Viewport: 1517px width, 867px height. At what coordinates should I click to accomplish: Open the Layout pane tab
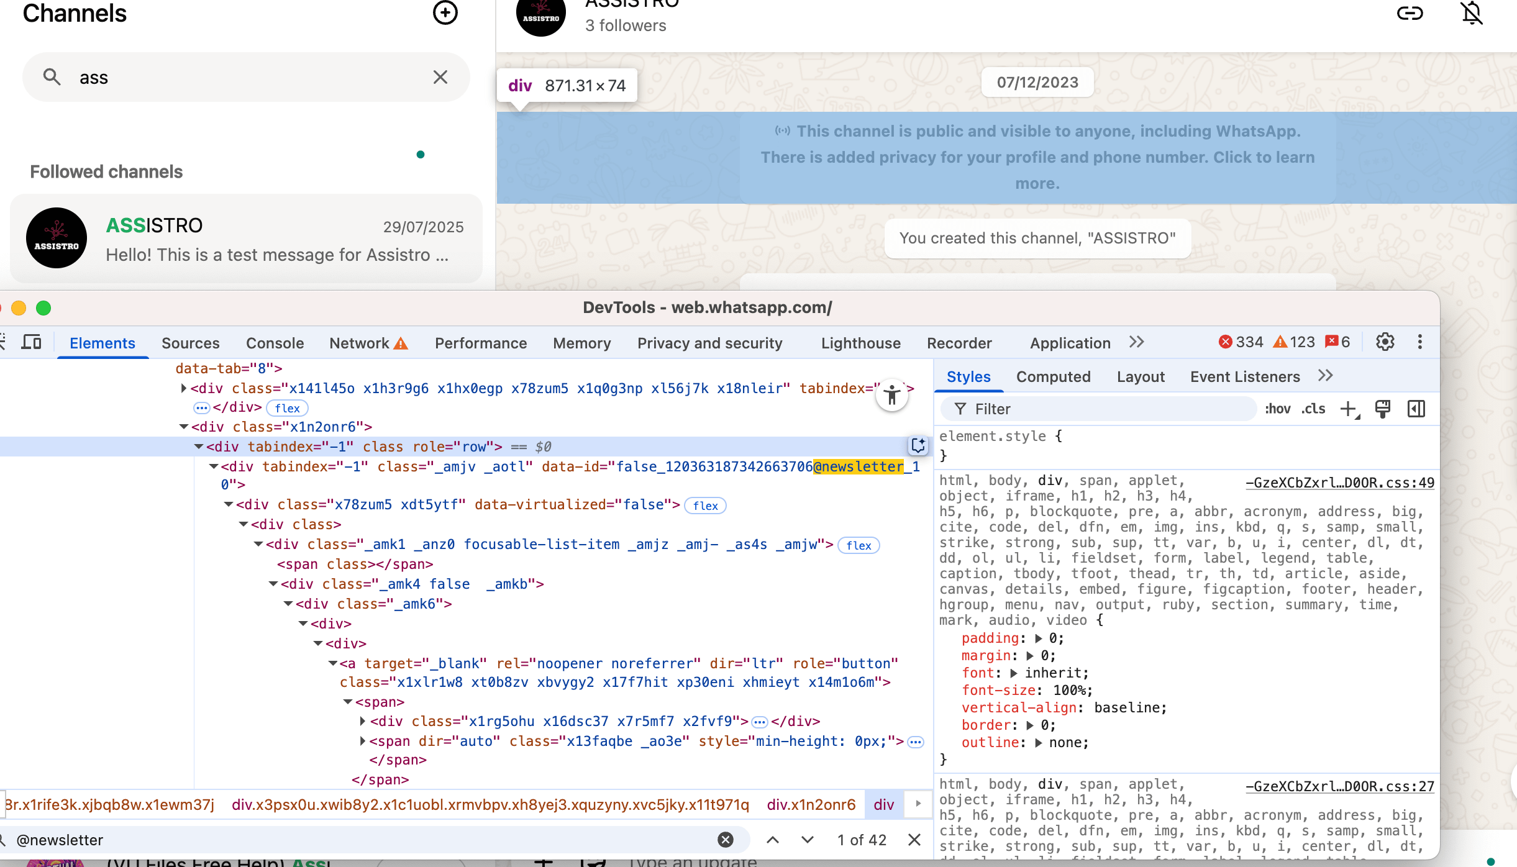pos(1141,376)
